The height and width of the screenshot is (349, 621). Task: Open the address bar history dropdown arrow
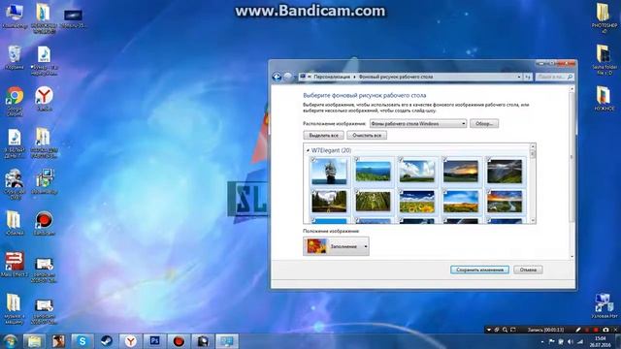point(519,77)
